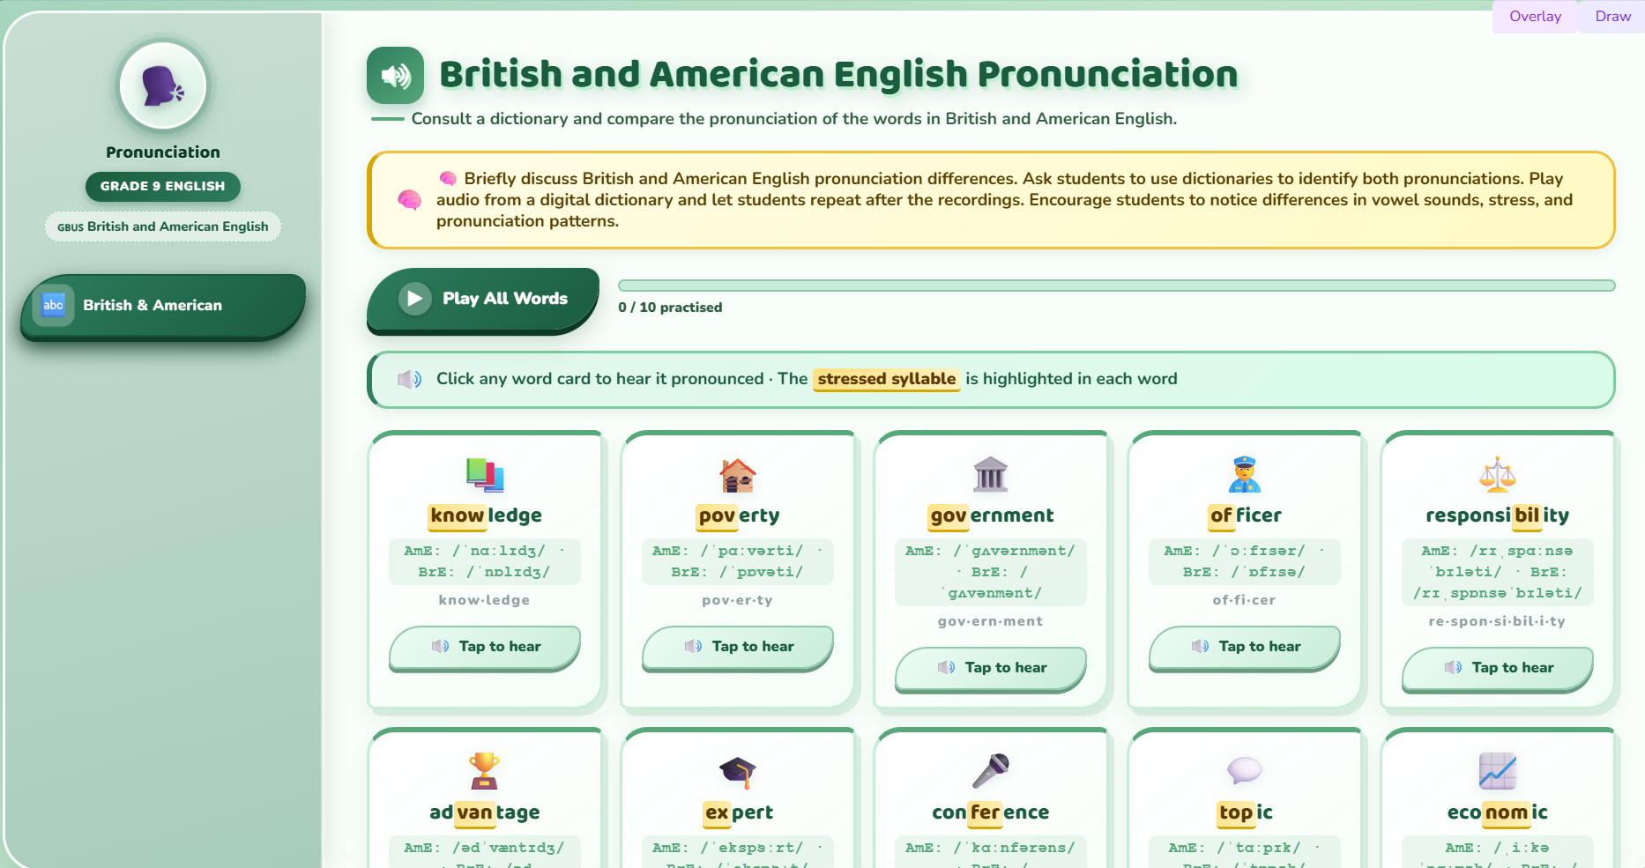Click the word 'poverty' heading
Viewport: 1645px width, 868px height.
tap(738, 516)
